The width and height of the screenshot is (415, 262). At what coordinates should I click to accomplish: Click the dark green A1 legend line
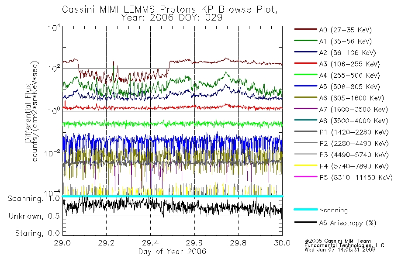click(x=306, y=41)
